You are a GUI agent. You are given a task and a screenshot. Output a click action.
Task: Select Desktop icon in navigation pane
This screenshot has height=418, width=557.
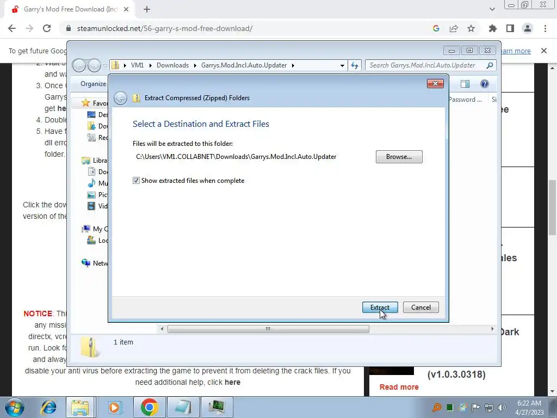tap(91, 114)
